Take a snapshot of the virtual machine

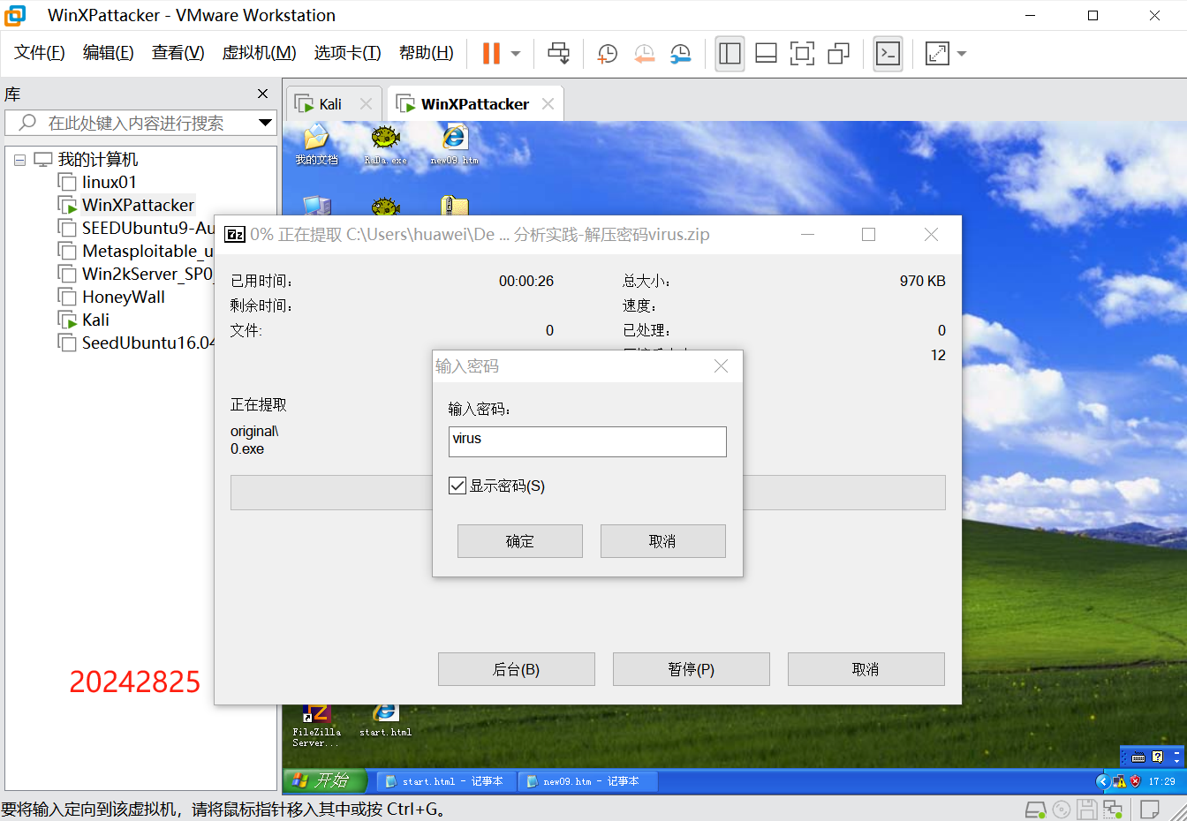tap(607, 54)
